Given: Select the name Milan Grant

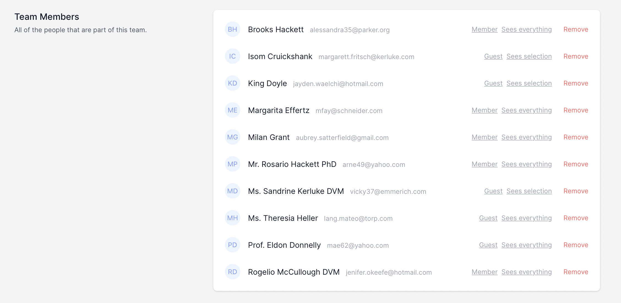Looking at the screenshot, I should 269,137.
